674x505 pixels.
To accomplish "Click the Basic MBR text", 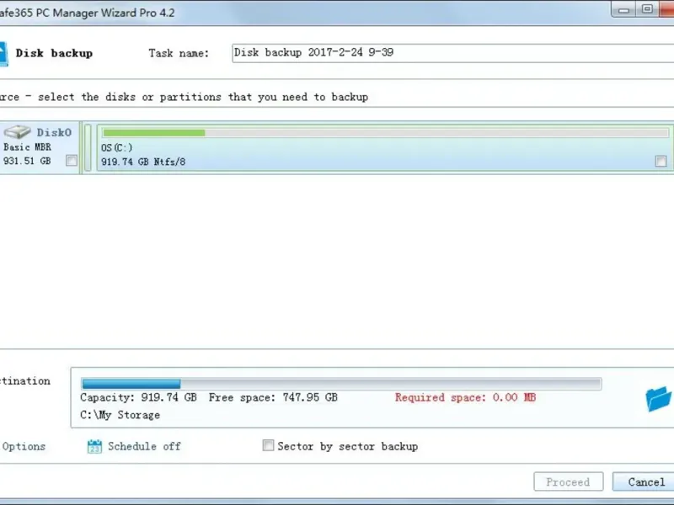I will click(27, 146).
